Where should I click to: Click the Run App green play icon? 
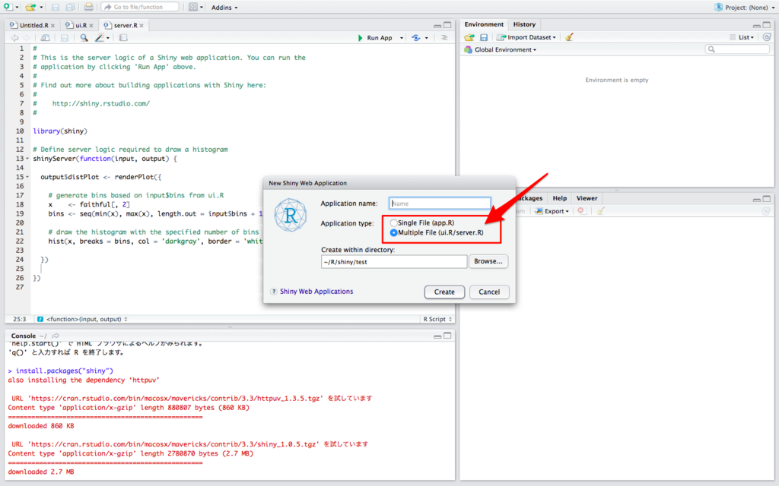click(360, 38)
